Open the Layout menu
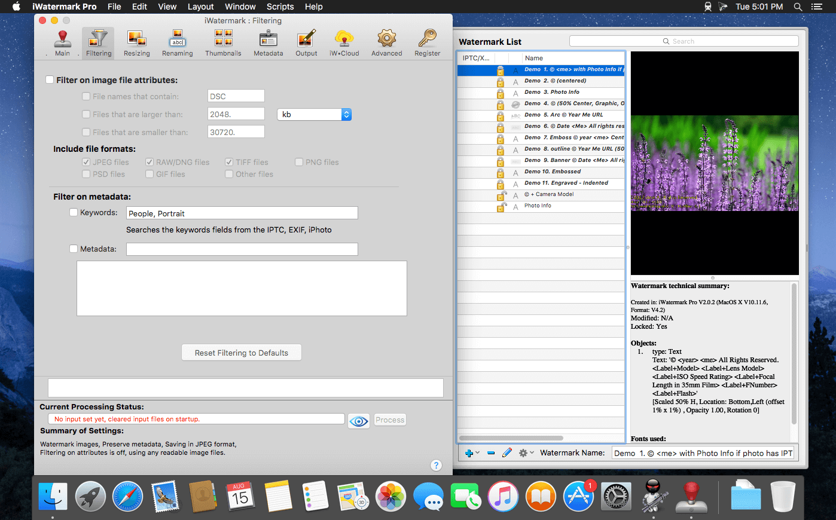The height and width of the screenshot is (520, 836). click(x=200, y=7)
